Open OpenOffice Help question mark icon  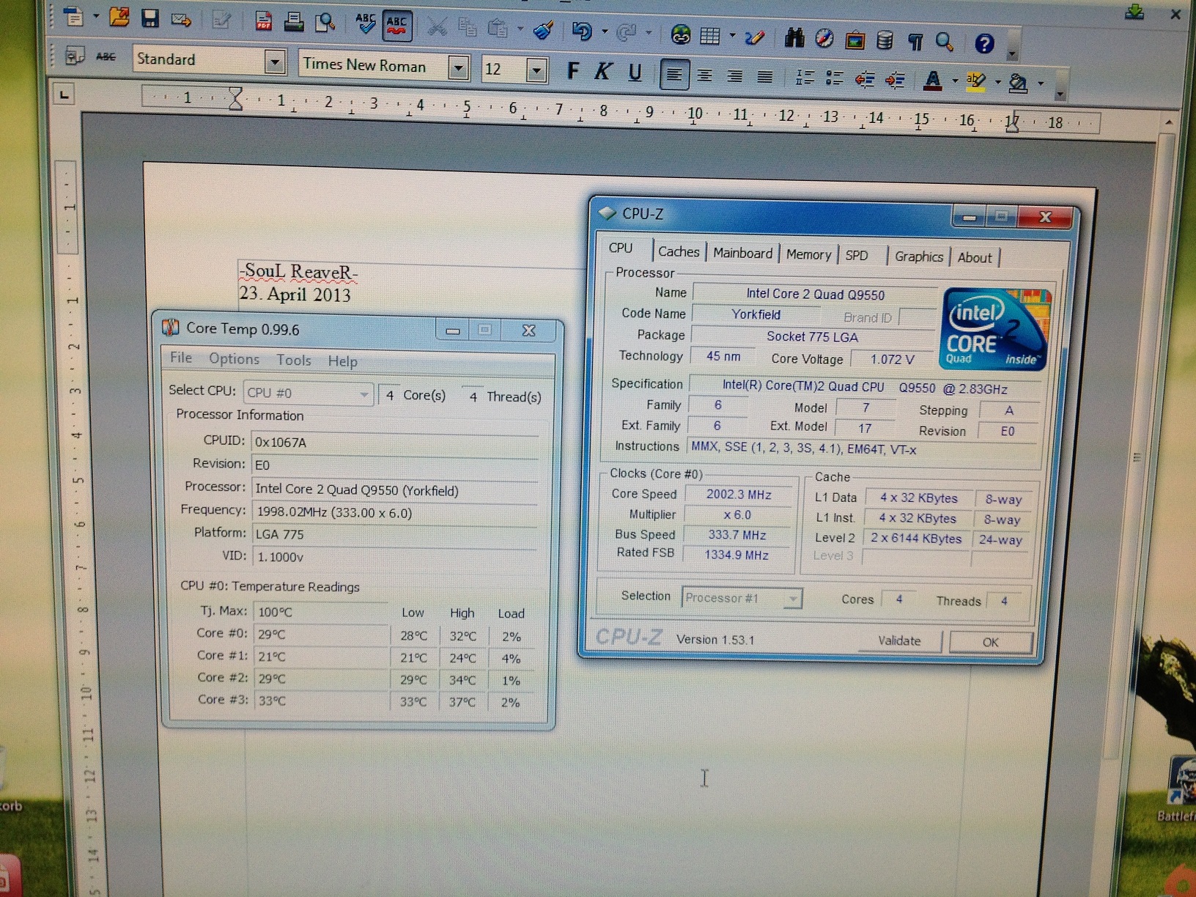[x=984, y=44]
